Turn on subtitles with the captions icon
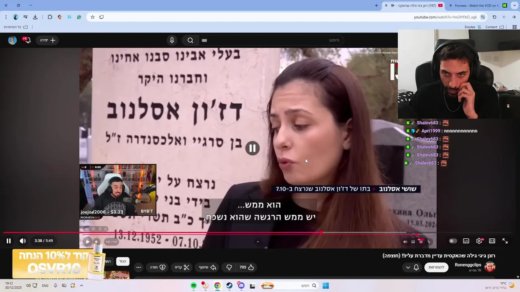This screenshot has width=520, height=292. pos(466,241)
